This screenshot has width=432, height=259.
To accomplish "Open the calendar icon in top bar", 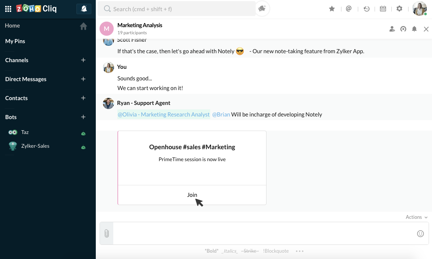I will point(383,9).
